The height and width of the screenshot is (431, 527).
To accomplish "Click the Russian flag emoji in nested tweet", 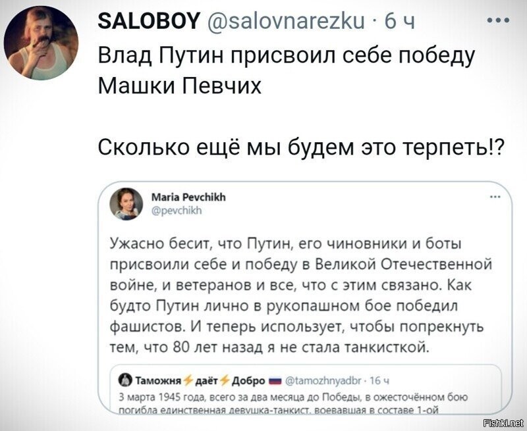I will [x=275, y=381].
